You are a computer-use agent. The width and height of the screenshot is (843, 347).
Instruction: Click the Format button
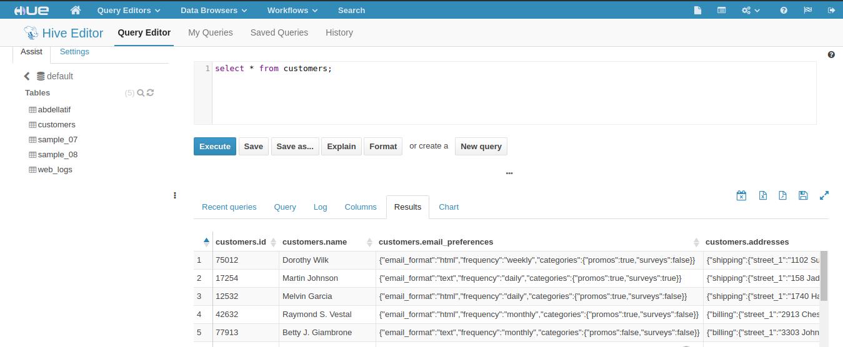coord(383,146)
